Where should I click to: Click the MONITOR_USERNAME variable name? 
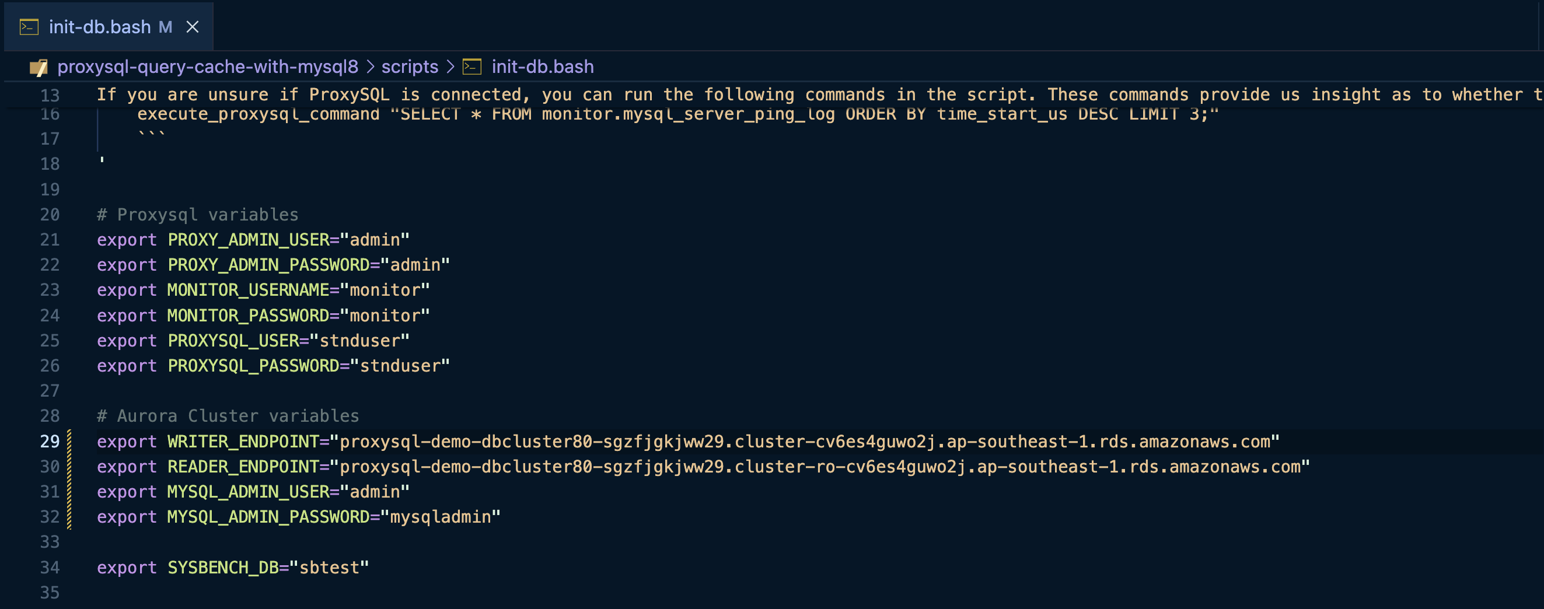click(248, 290)
